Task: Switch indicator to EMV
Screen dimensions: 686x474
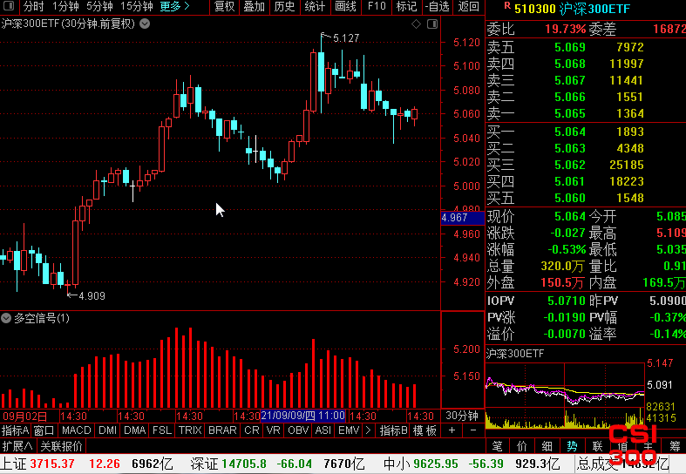Action: 349,430
